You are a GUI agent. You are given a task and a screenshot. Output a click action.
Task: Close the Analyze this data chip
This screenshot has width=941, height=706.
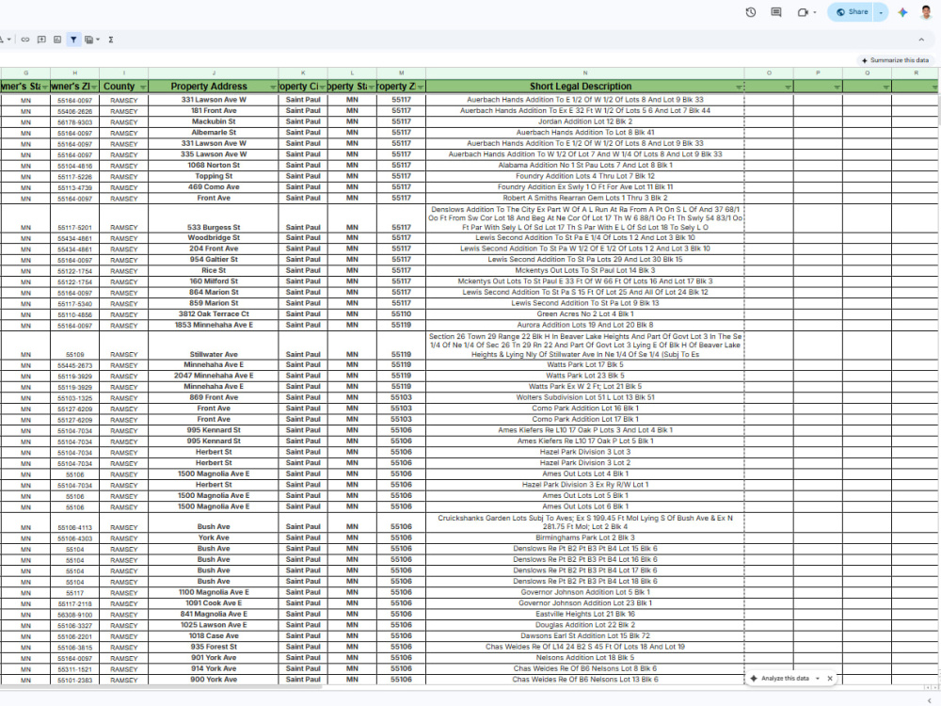(x=830, y=679)
